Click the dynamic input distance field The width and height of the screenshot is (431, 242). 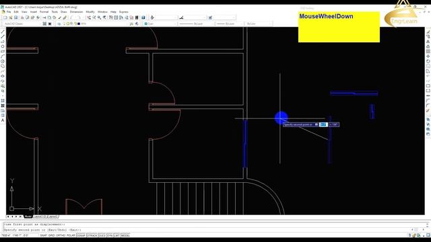tap(323, 124)
